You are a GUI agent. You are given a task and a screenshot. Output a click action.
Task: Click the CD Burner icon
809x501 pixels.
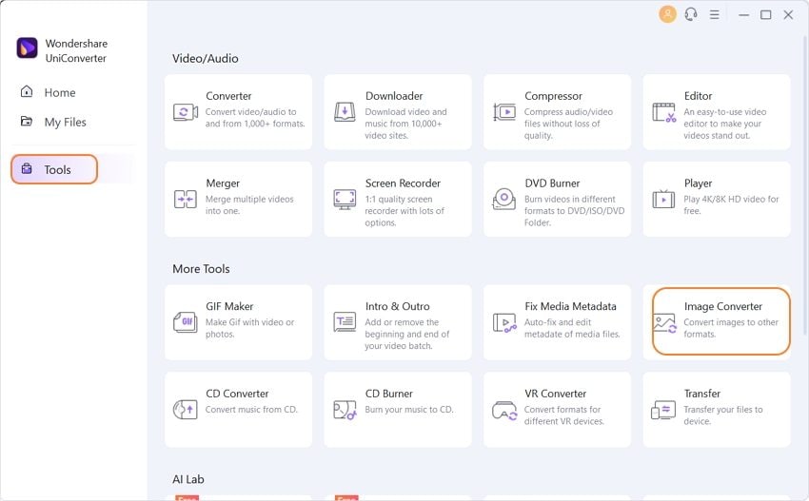point(345,410)
